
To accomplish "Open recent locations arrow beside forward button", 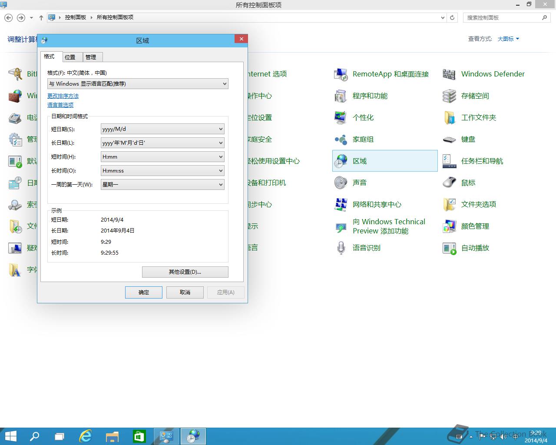I will tap(31, 18).
